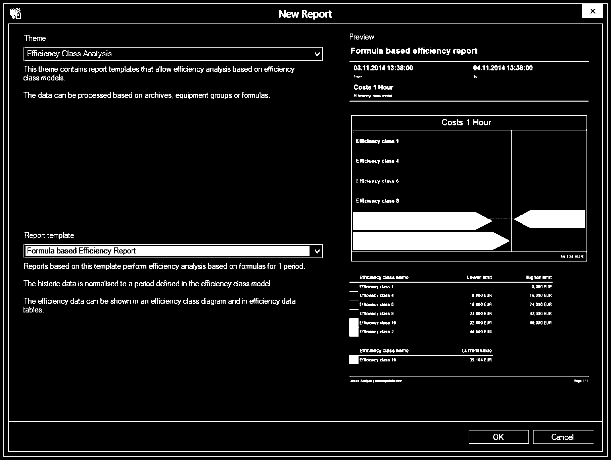Viewport: 611px width, 460px height.
Task: Click the Preview label
Action: coord(362,37)
